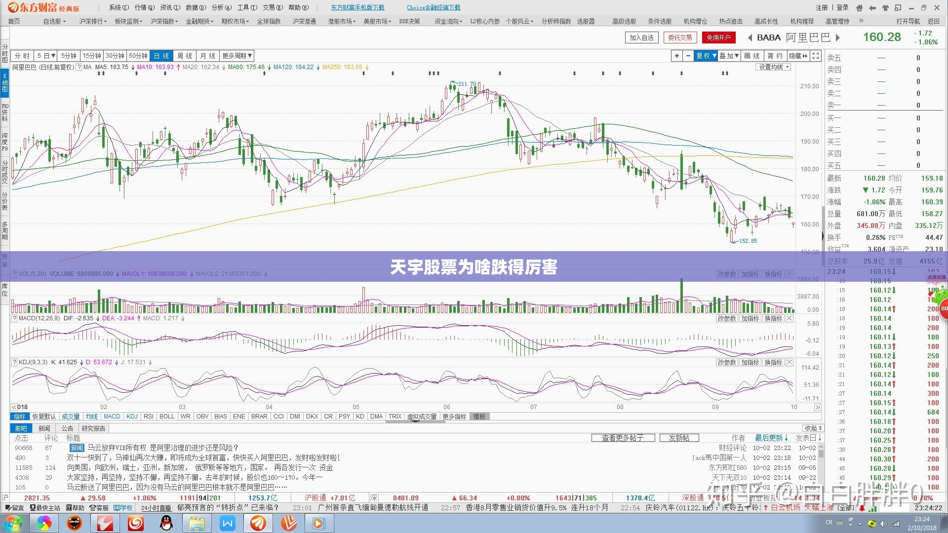Open the red Sina Weibo-style taskbar icon
The width and height of the screenshot is (948, 533).
(136, 523)
